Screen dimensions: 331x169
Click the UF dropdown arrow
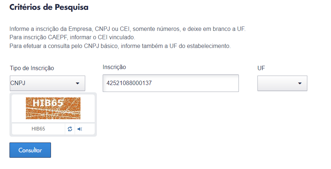tap(300, 84)
